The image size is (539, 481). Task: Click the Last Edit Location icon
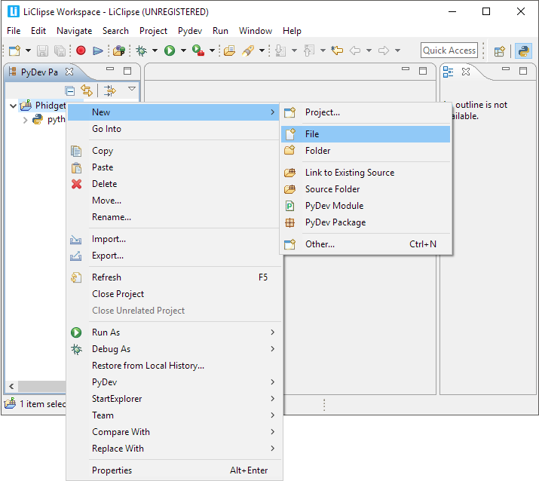[337, 51]
